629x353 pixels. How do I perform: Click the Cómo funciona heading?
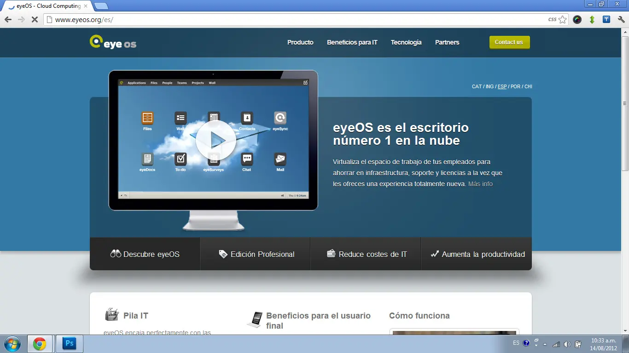[x=419, y=316]
